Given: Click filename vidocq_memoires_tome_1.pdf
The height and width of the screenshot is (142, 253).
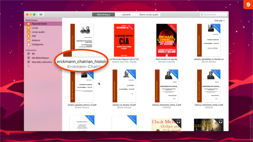Looking at the screenshot, I should (208, 105).
